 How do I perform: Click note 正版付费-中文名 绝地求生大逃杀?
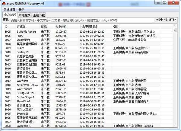pyautogui.click(x=134, y=36)
